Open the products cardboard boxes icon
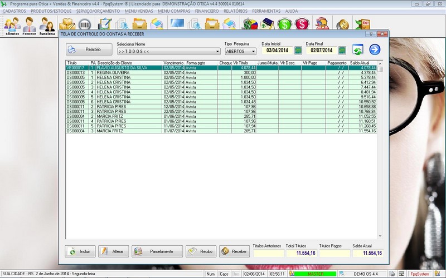Image resolution: width=446 pixels, height=278 pixels. (x=67, y=24)
